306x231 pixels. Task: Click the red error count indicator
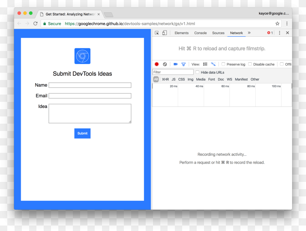tap(270, 33)
